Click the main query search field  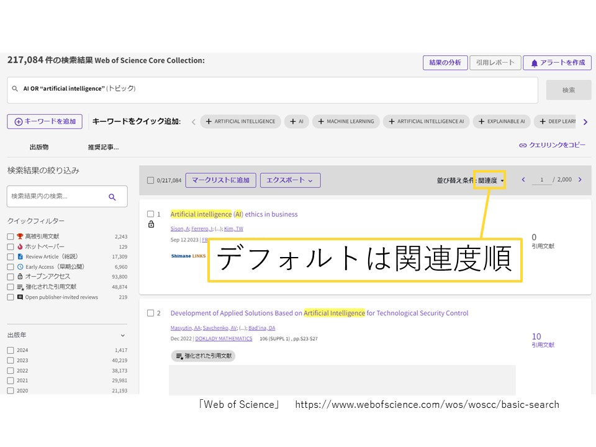pos(272,90)
